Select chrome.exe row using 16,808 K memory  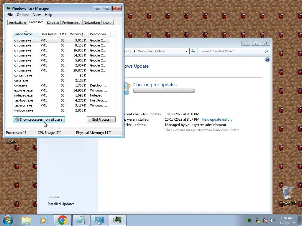pos(61,50)
